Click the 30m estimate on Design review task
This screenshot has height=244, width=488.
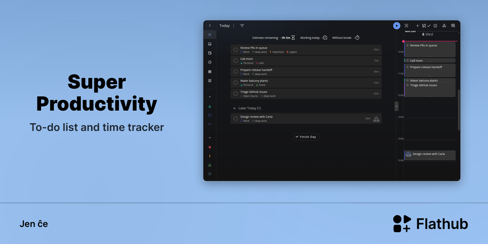pos(368,118)
